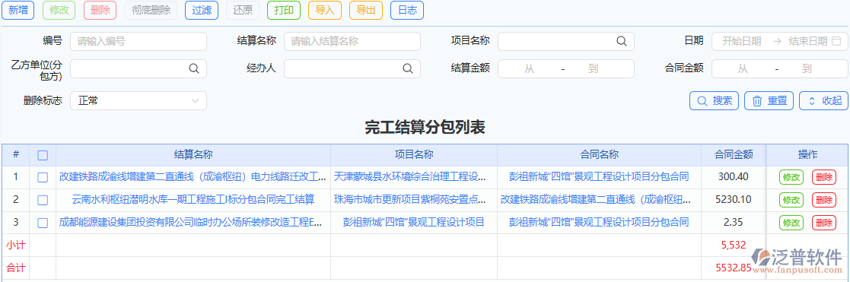Click the 导入 import button

pos(325,11)
